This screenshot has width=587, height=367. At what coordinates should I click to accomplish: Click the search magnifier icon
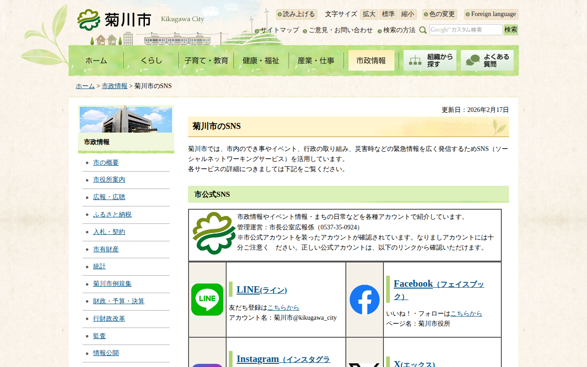[x=423, y=30]
